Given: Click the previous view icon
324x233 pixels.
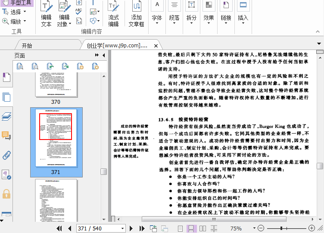Looking at the screenshot, I should point(153,228).
